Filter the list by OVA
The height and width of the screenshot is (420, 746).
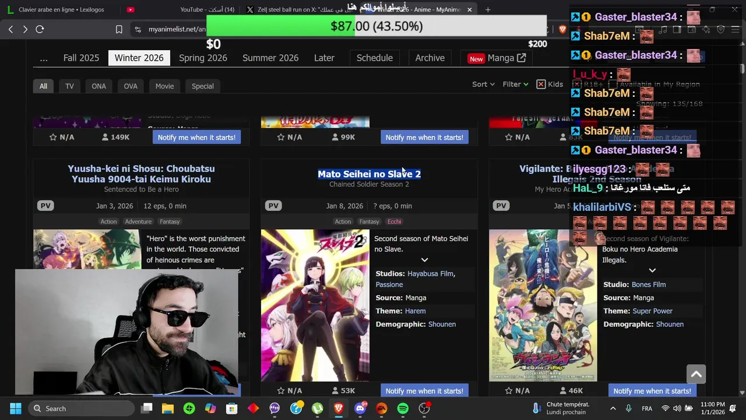[131, 86]
